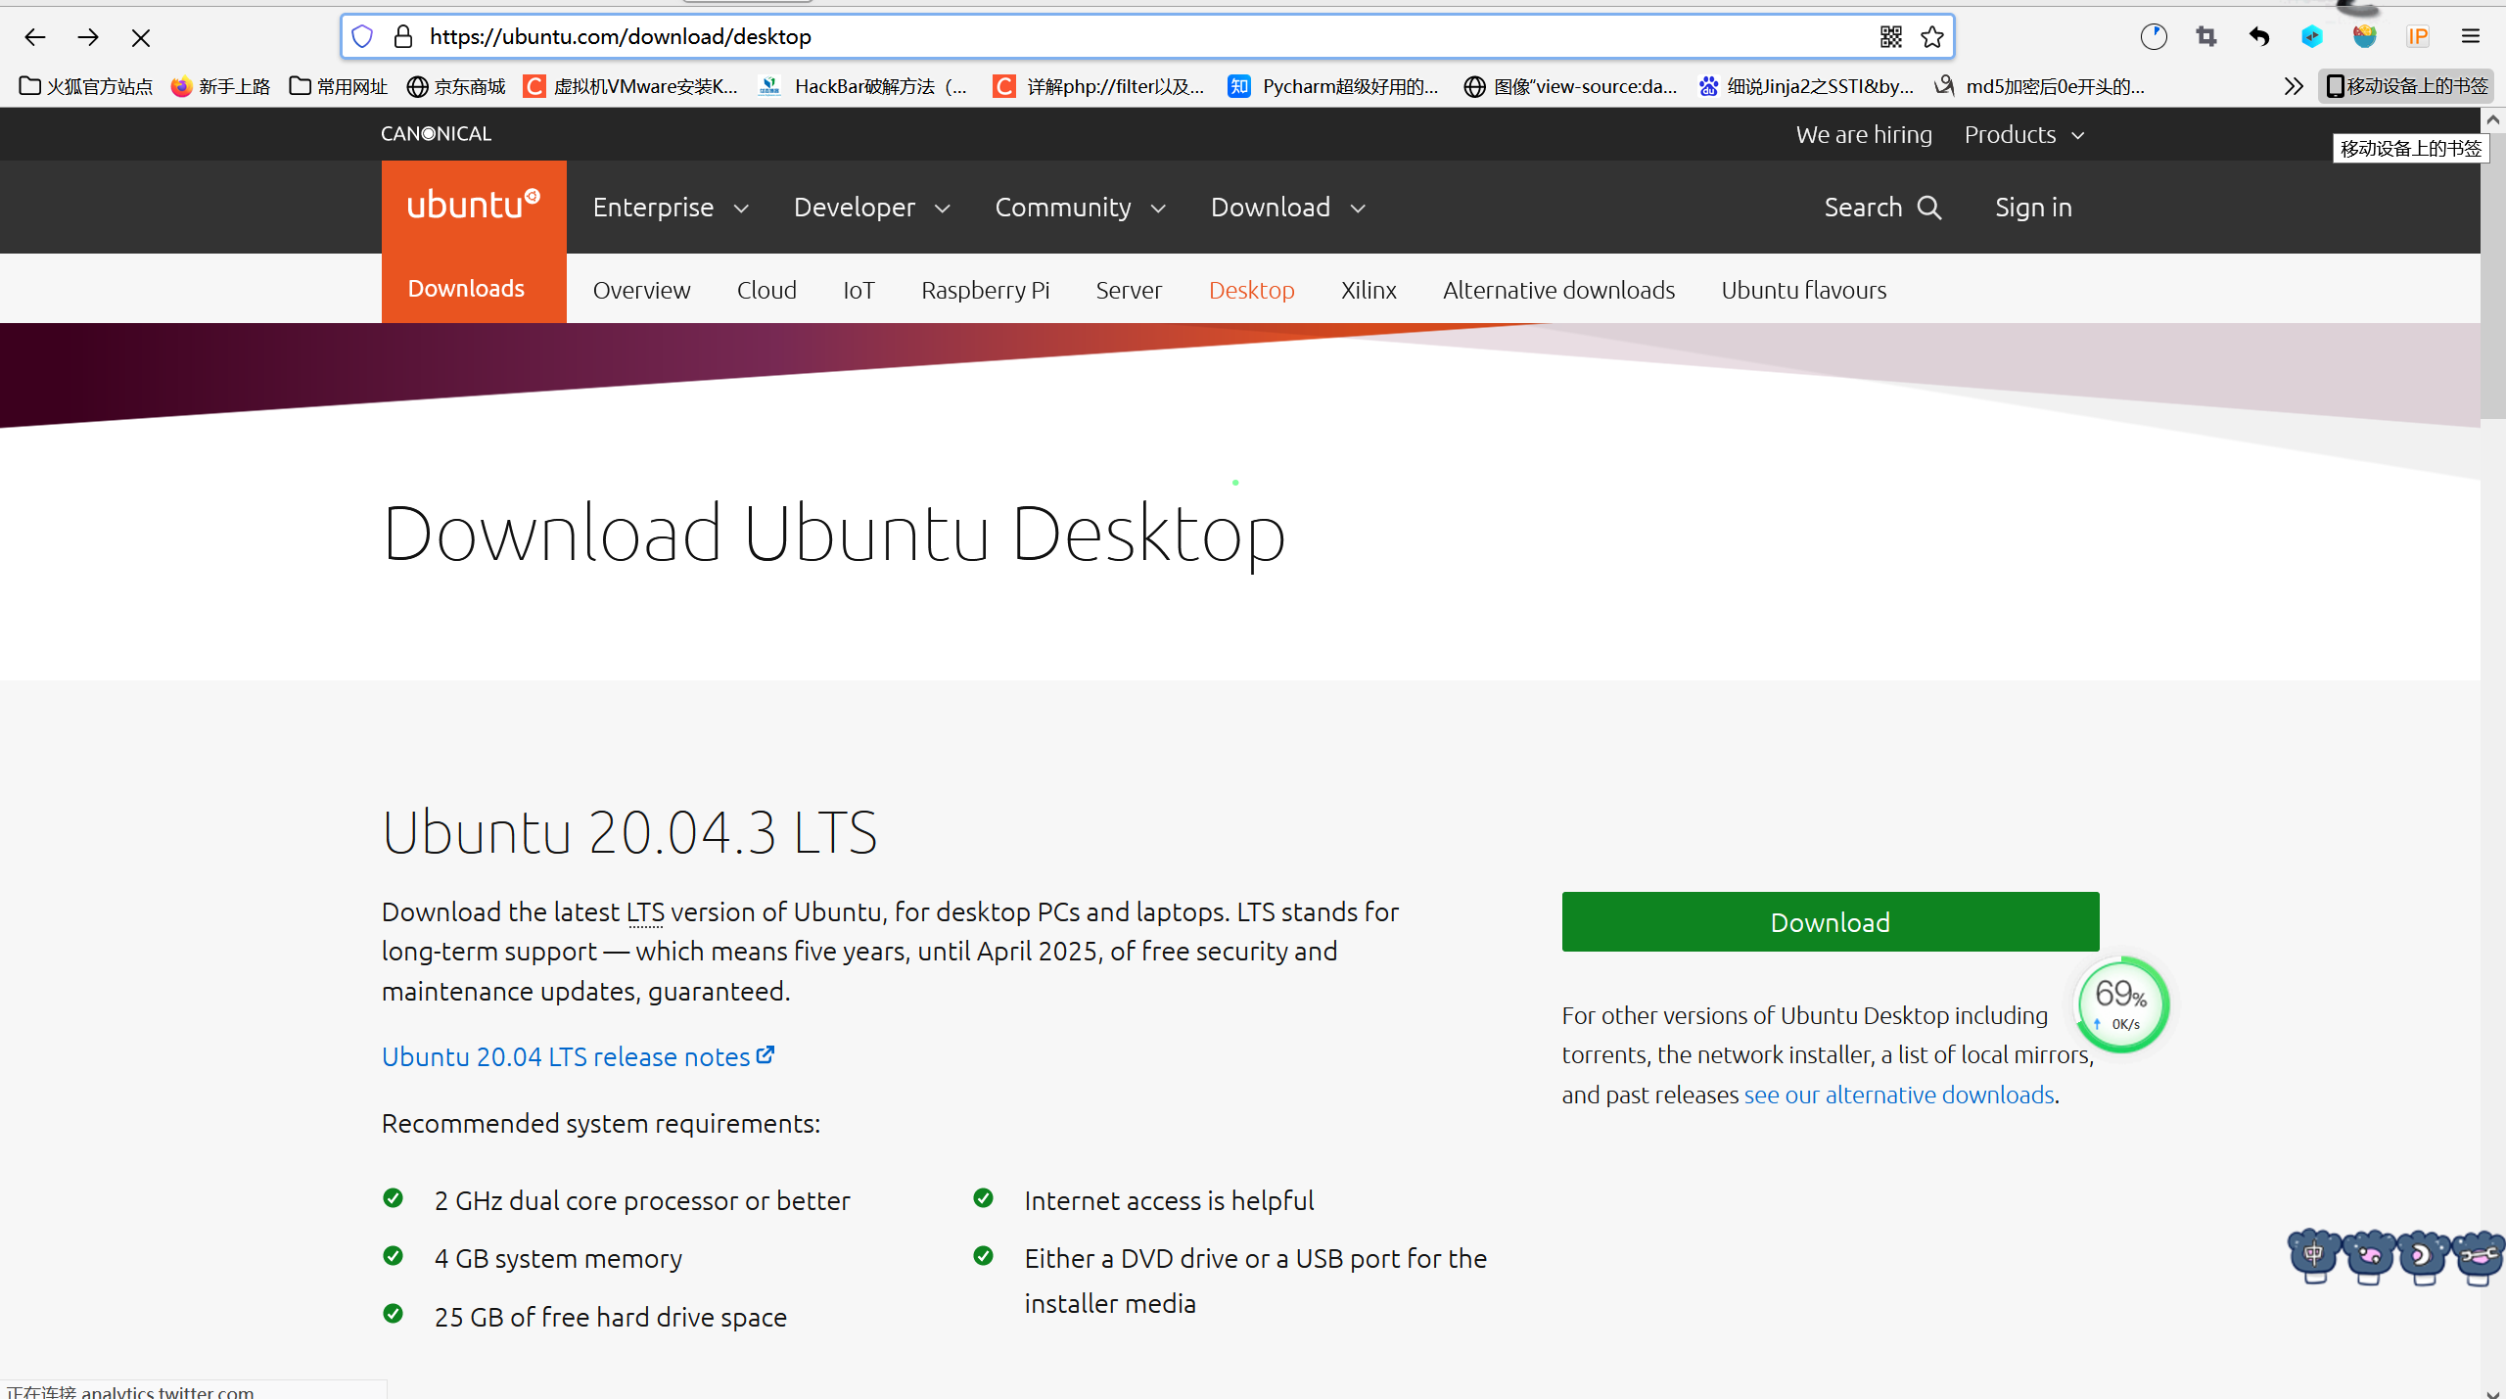Image resolution: width=2506 pixels, height=1399 pixels.
Task: Click the tracking protection shield icon
Action: pos(361,36)
